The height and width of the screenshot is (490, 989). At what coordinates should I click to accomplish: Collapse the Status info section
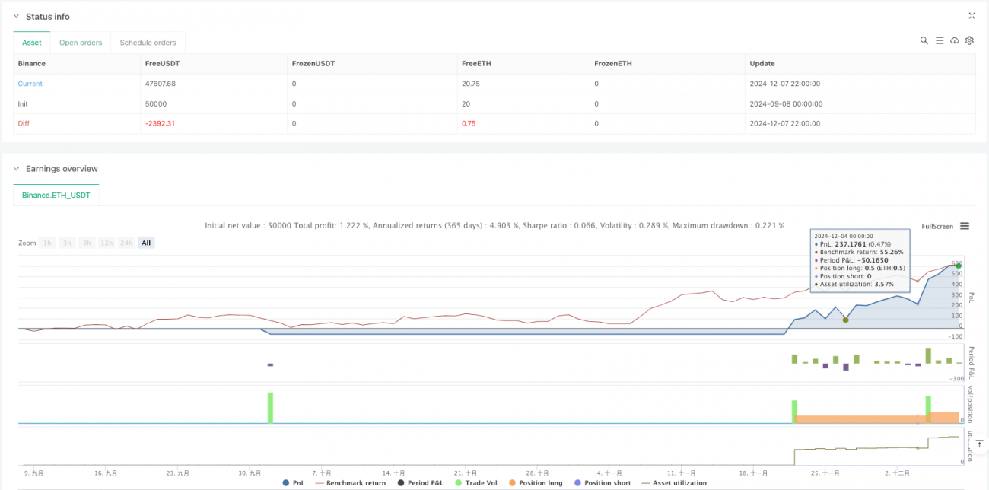click(17, 17)
